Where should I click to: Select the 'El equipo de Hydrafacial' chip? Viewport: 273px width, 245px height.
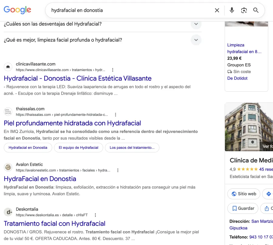click(x=79, y=148)
